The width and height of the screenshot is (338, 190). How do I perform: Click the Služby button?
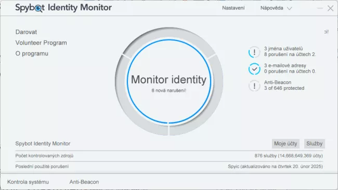tap(314, 143)
